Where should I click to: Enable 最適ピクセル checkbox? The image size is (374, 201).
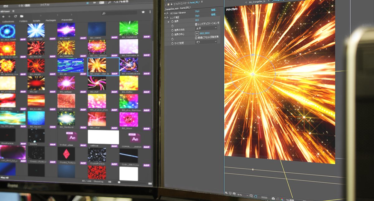196,38
